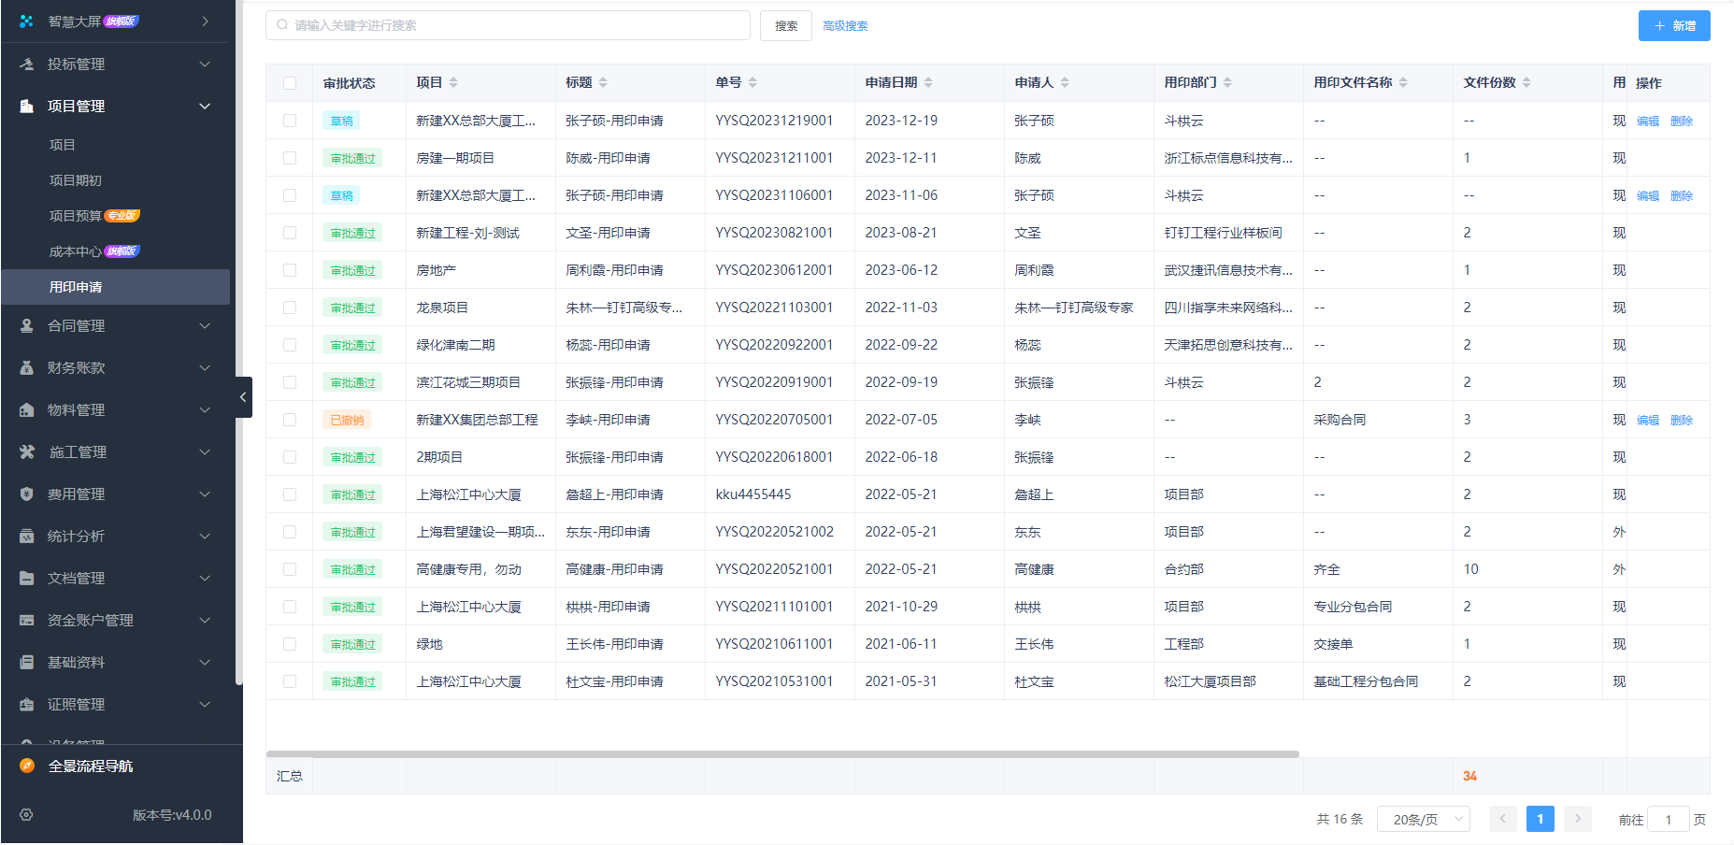The image size is (1734, 845).
Task: Check the checkbox for row YYSQ20231219001
Action: [290, 120]
